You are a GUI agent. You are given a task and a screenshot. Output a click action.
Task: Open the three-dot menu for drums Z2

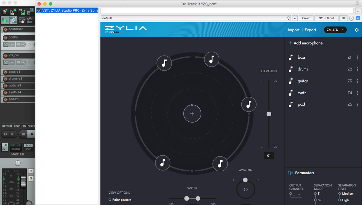(x=357, y=69)
